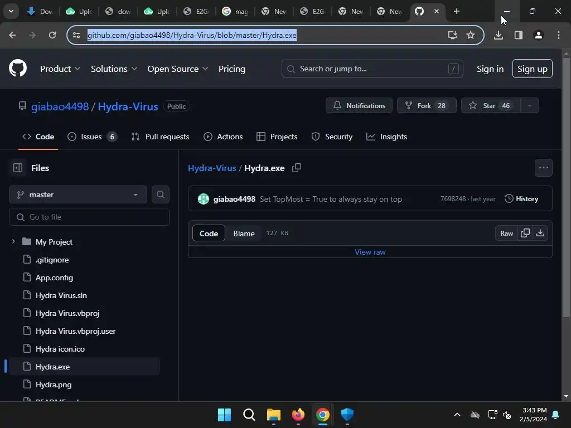Viewport: 571px width, 428px height.
Task: Star the Hydra-Virus repository
Action: point(491,105)
